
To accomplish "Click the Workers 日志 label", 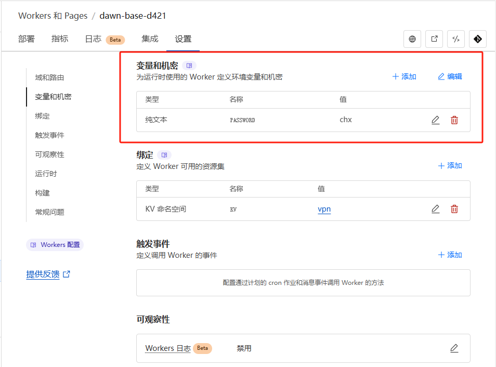I will pos(168,348).
